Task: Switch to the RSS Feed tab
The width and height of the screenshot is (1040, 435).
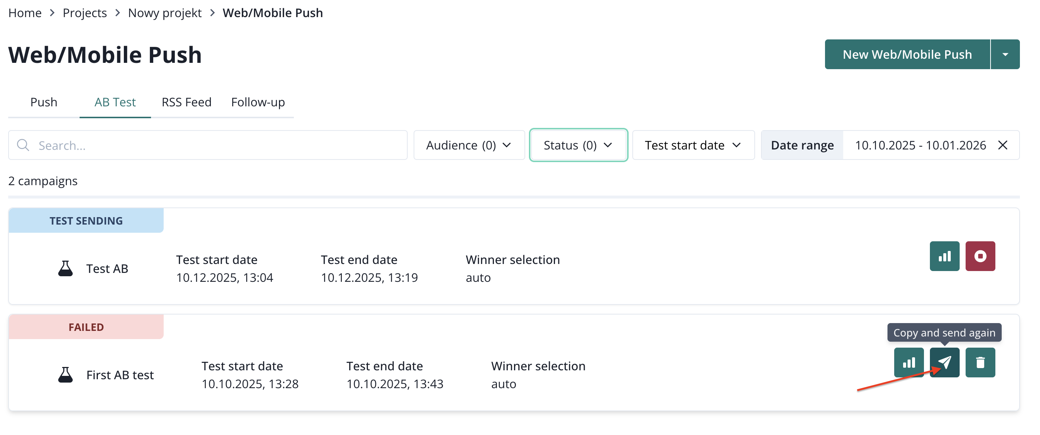Action: click(x=186, y=102)
